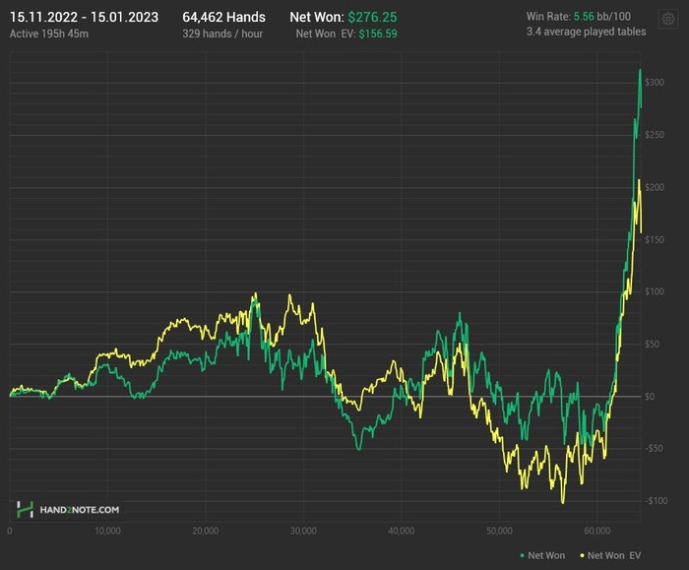Click the 3.4 average played tables text
689x570 pixels.
click(587, 32)
